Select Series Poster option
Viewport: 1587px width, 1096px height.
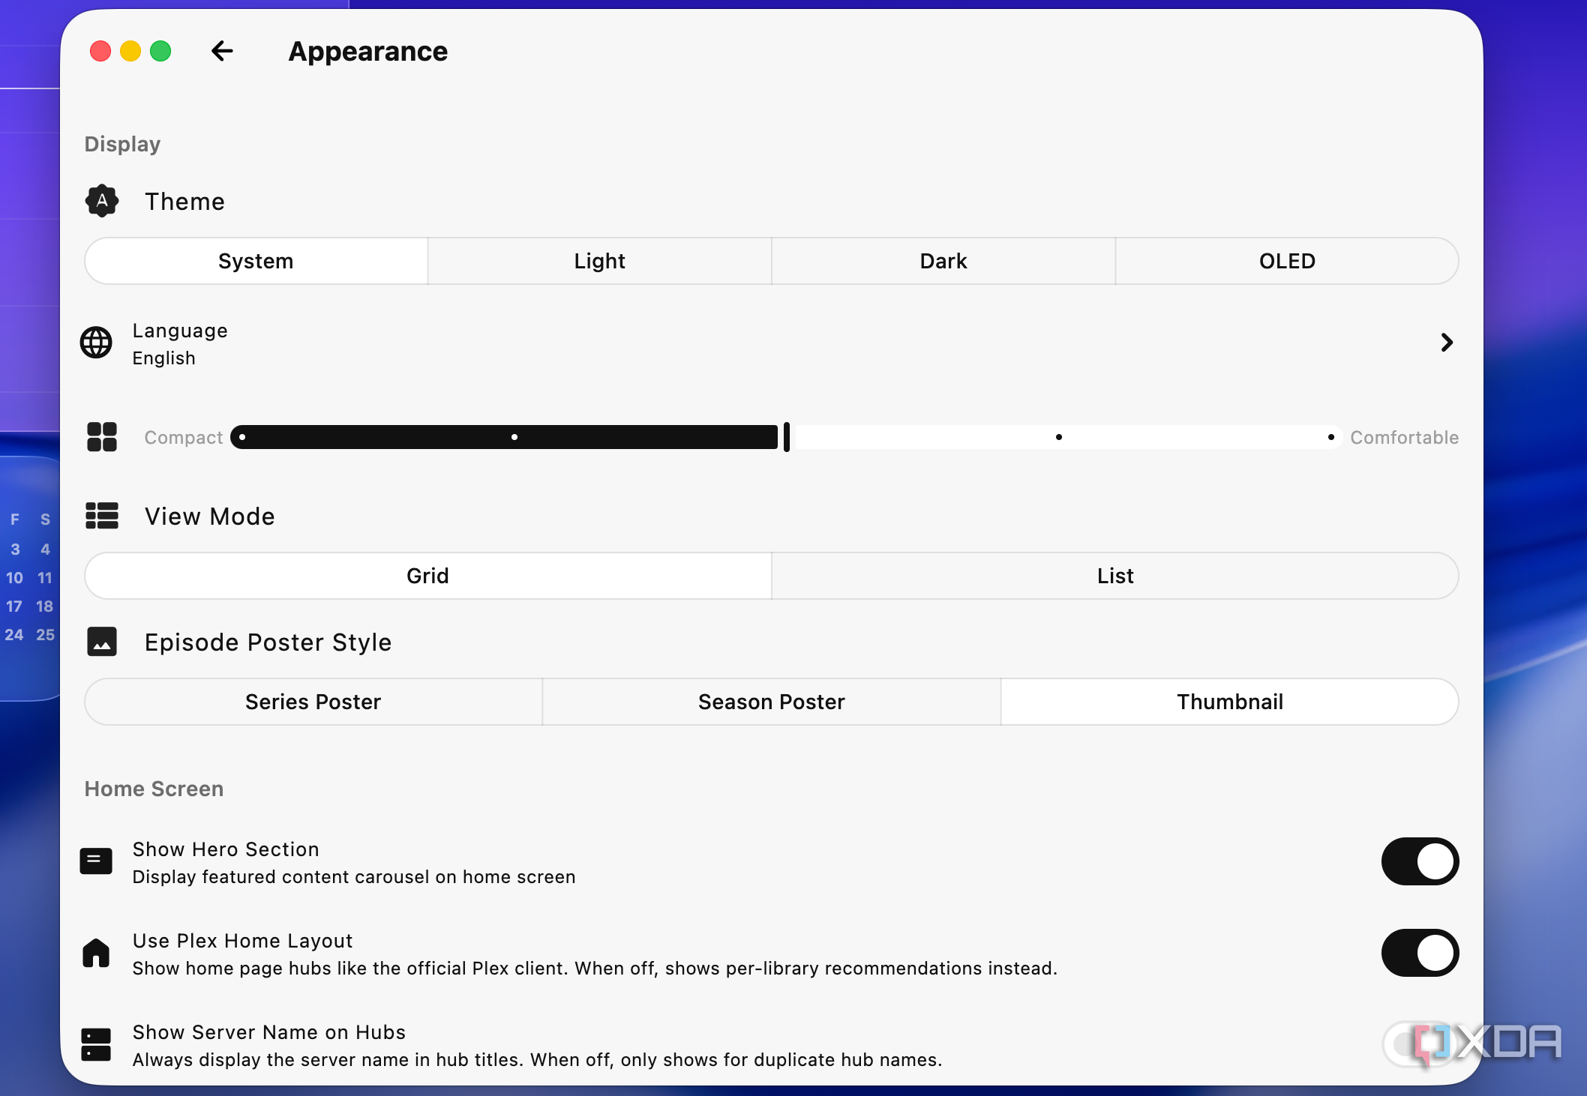point(313,702)
